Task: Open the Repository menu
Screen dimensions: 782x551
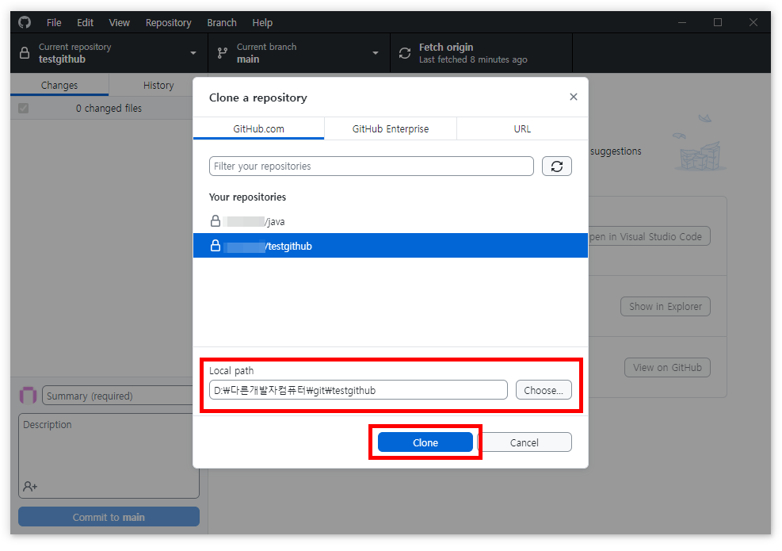Action: click(169, 22)
